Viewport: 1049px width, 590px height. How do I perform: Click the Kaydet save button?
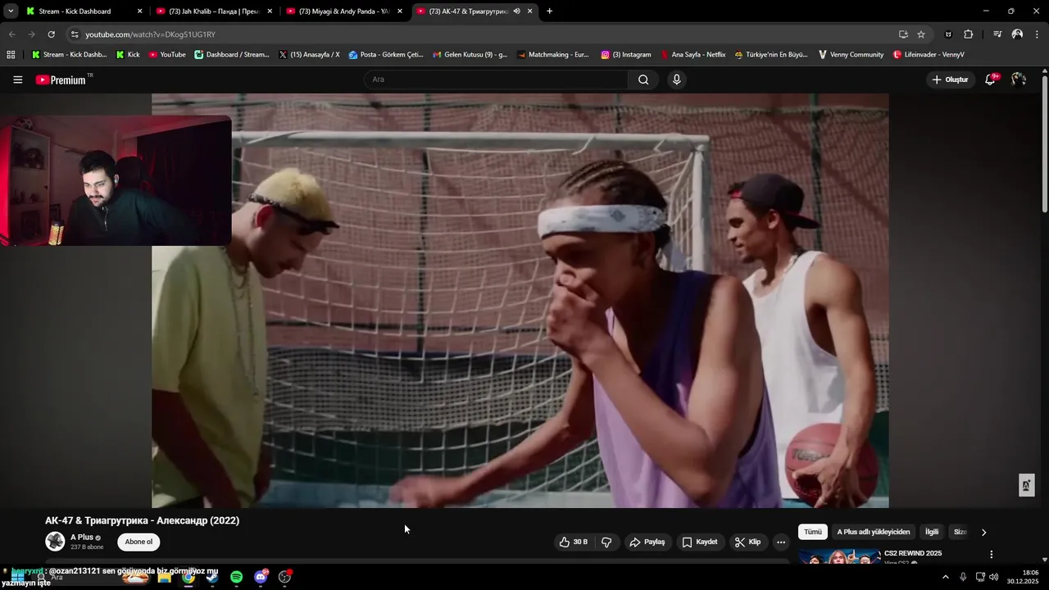click(699, 542)
